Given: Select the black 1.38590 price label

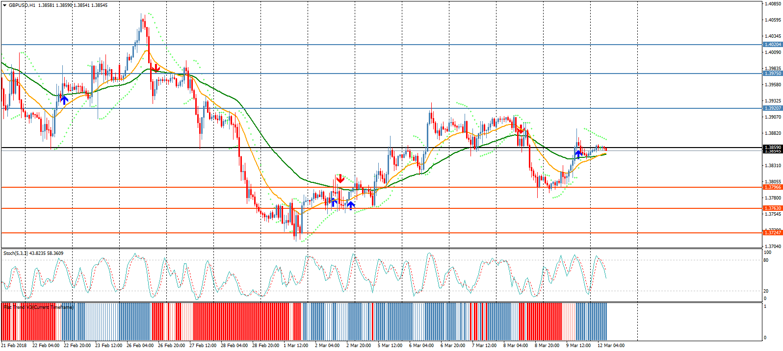Looking at the screenshot, I should point(773,147).
